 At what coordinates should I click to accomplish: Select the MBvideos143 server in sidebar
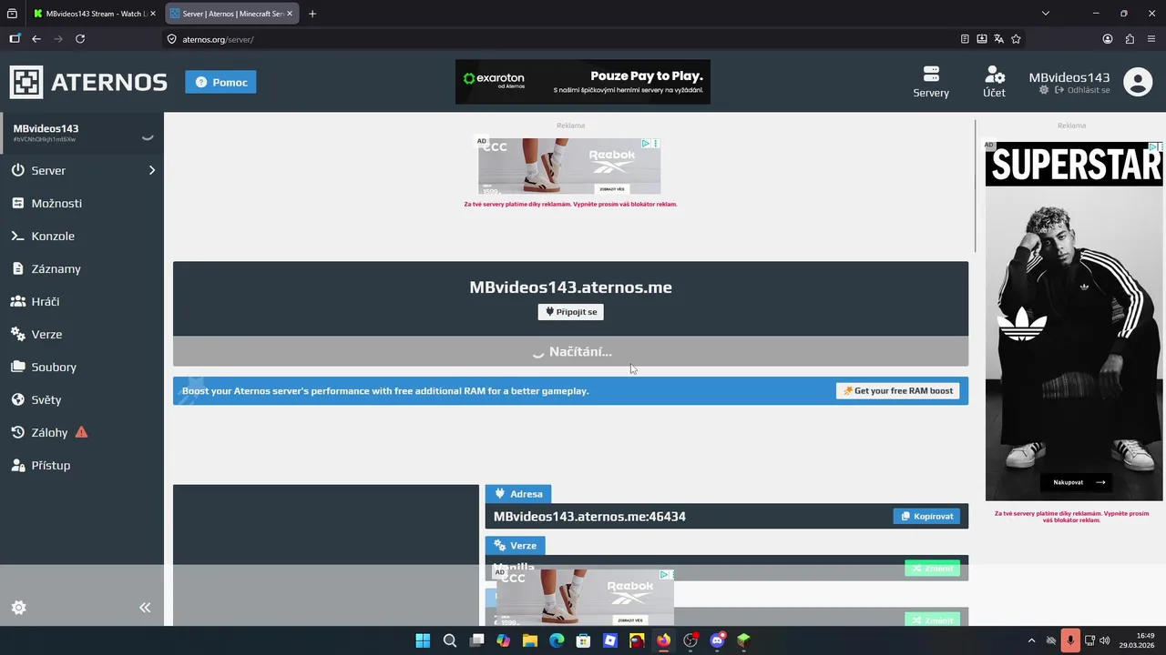tap(82, 133)
